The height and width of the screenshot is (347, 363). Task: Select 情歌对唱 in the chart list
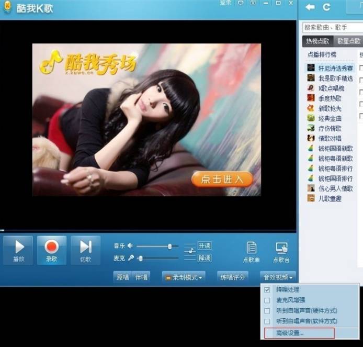[325, 138]
